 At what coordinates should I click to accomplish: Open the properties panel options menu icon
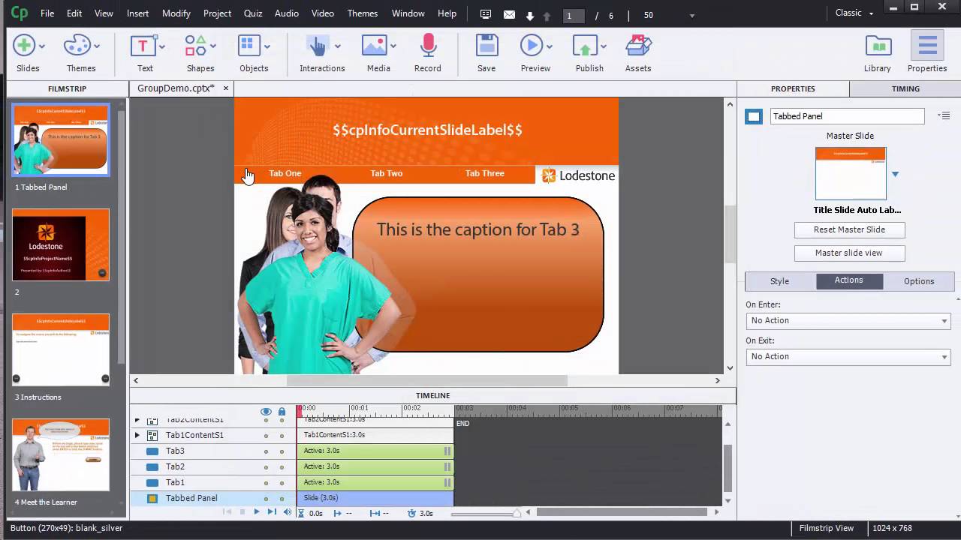click(944, 115)
